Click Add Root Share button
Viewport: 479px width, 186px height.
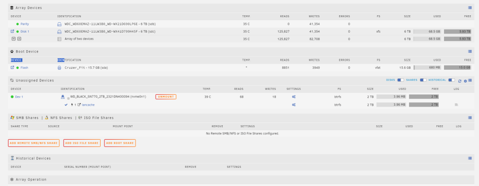(120, 143)
